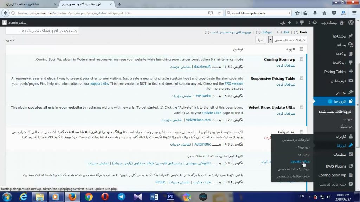Bookmark this page with the star icon

pyautogui.click(x=297, y=13)
